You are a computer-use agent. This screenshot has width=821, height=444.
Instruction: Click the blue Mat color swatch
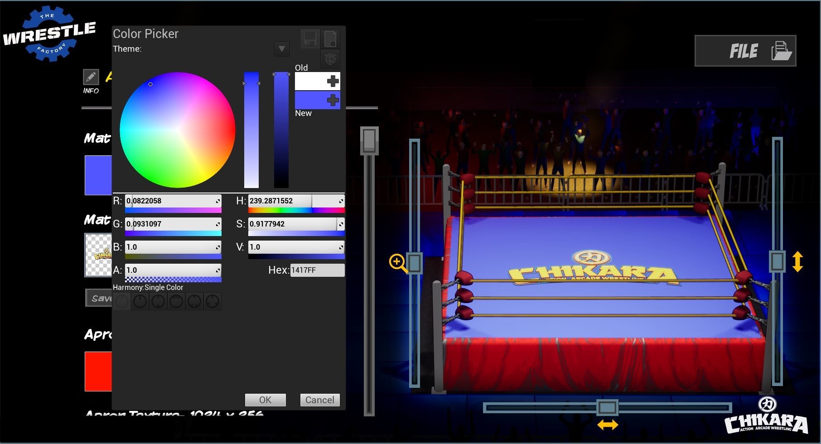98,175
